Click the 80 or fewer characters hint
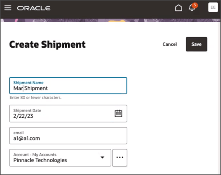Viewport: 221px width, 175px height. 36,97
